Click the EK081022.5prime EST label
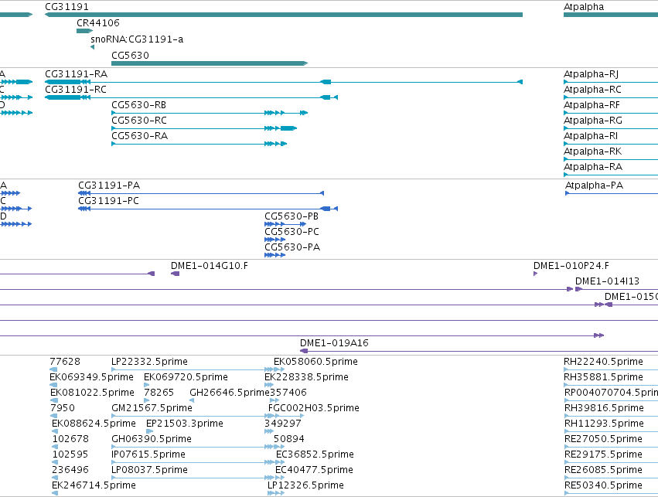 pyautogui.click(x=92, y=393)
